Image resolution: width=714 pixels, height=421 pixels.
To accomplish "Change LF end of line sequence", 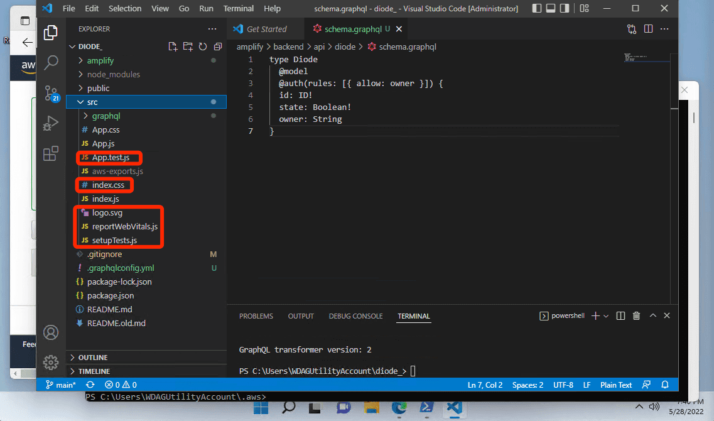I will [587, 385].
